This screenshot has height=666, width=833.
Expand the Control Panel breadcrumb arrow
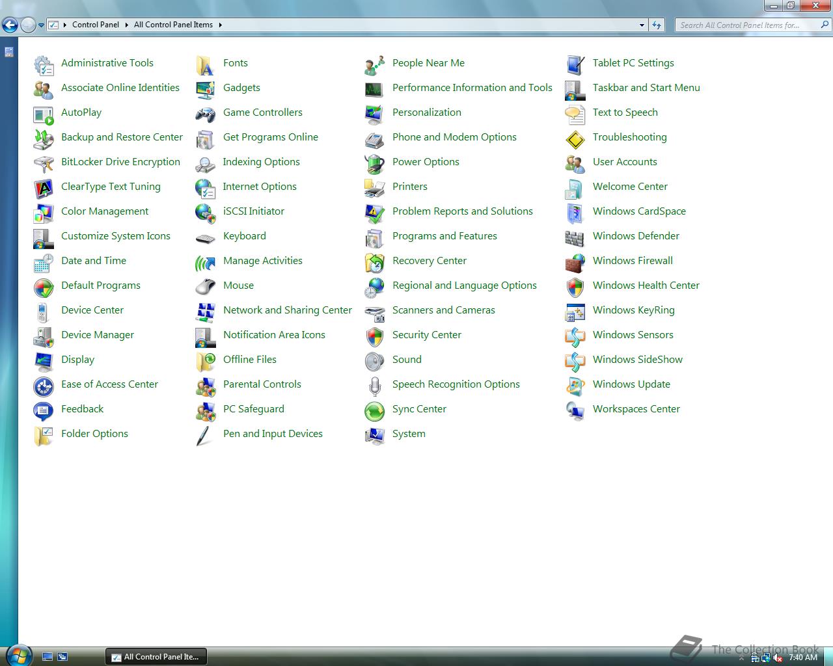(126, 25)
